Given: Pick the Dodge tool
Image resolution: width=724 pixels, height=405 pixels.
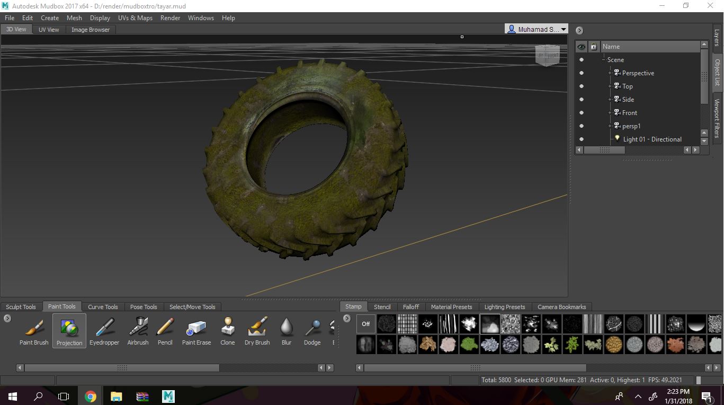Looking at the screenshot, I should click(x=312, y=331).
